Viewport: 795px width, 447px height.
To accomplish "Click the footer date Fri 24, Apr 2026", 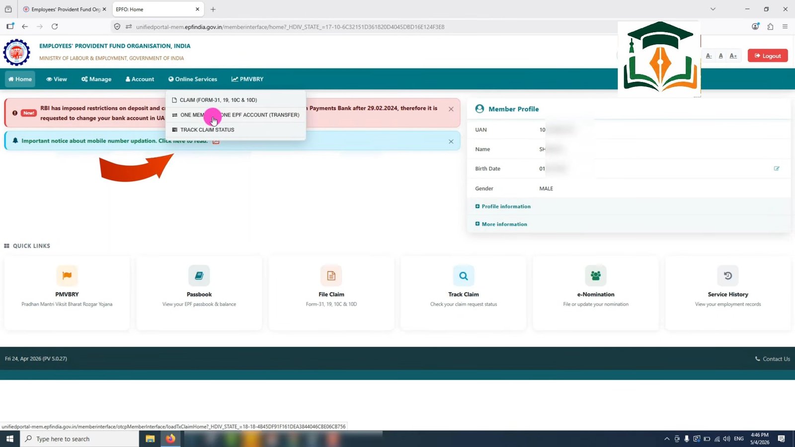I will coord(36,359).
